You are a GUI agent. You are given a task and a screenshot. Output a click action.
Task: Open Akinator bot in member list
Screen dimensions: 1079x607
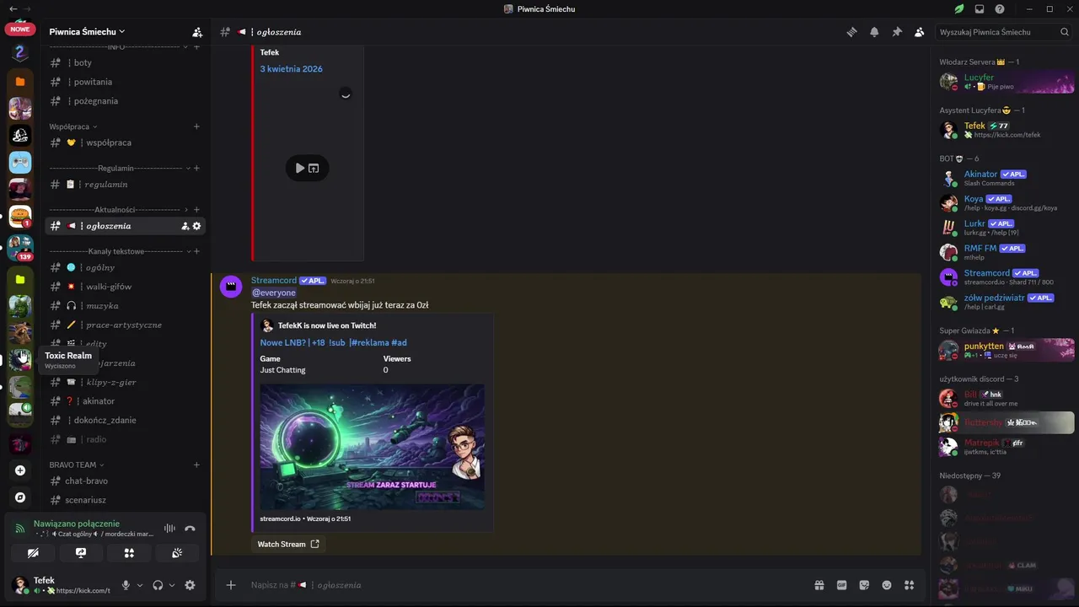[1007, 178]
